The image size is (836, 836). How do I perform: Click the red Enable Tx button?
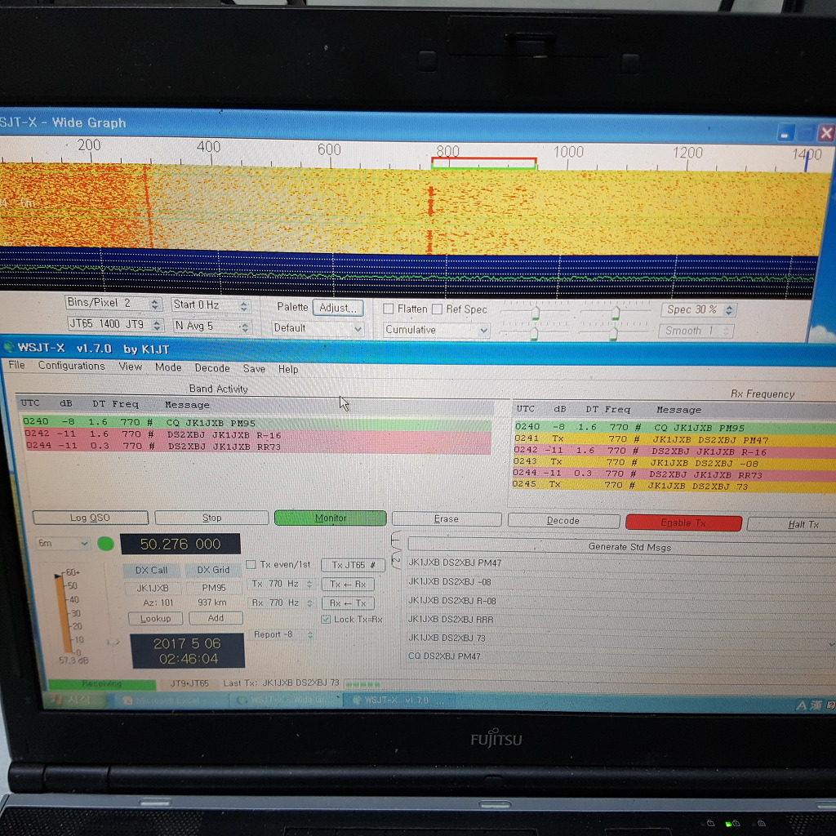683,522
